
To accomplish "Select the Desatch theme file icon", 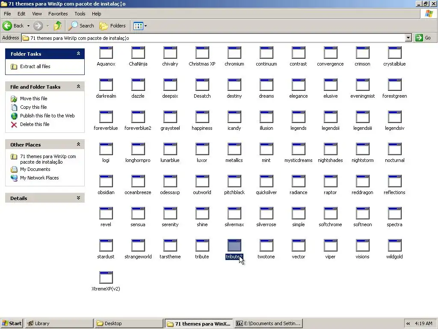I will pos(202,85).
